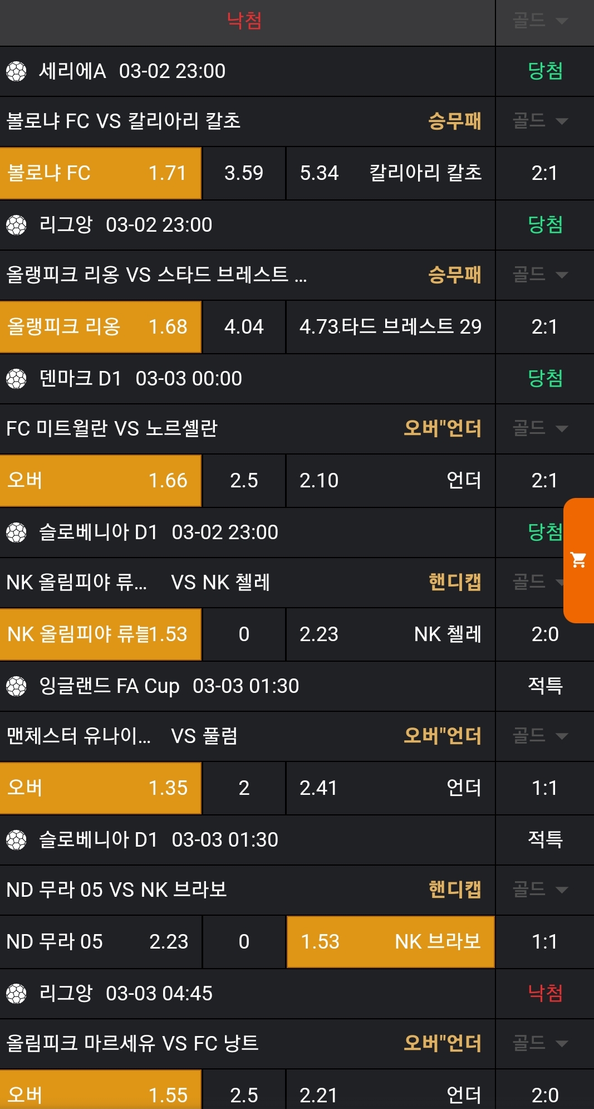
Task: Click soccer ball icon next to 덴마크 D1
Action: [16, 379]
